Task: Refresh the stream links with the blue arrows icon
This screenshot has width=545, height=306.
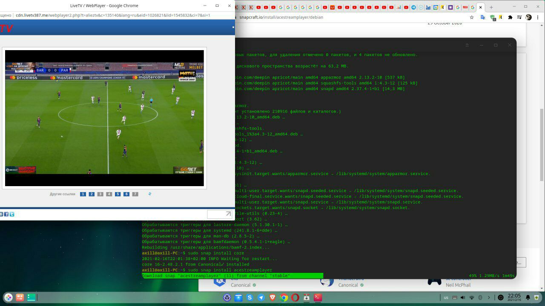Action: [x=149, y=194]
